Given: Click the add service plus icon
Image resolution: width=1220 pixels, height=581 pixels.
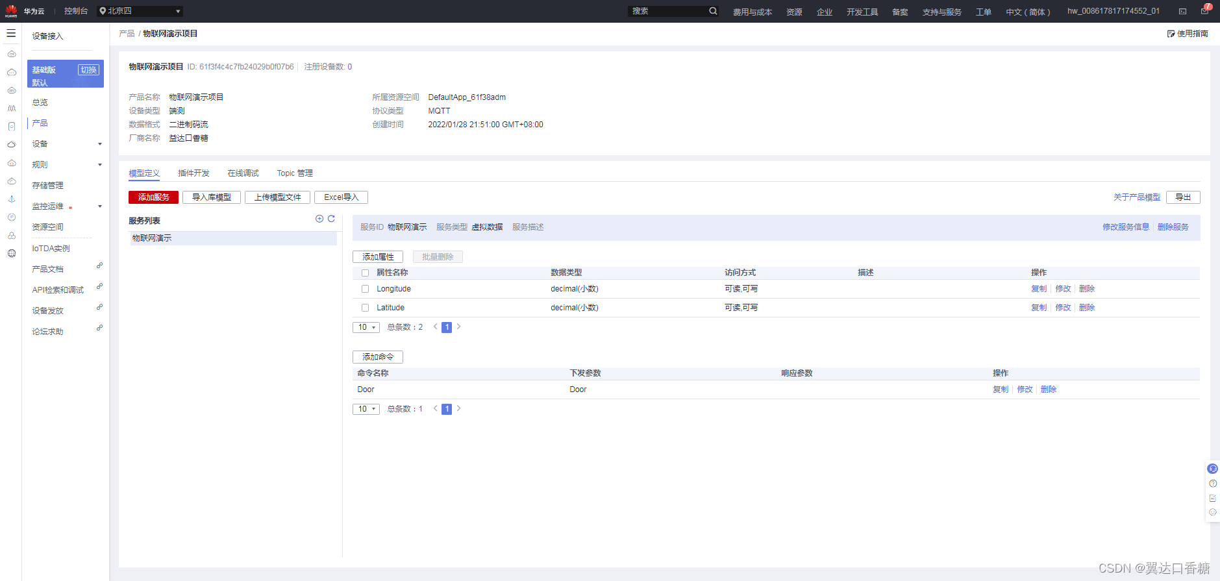Looking at the screenshot, I should point(319,219).
